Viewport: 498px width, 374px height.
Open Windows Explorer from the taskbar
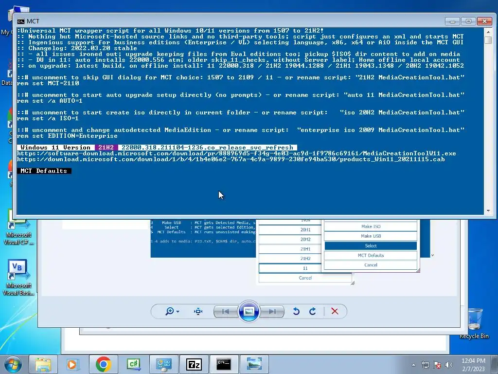(43, 364)
